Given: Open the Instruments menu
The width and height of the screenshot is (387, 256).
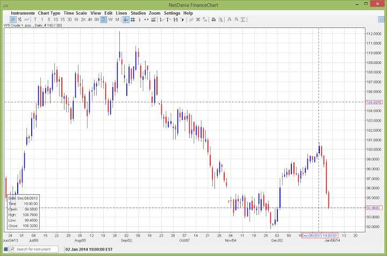Looking at the screenshot, I should (23, 13).
